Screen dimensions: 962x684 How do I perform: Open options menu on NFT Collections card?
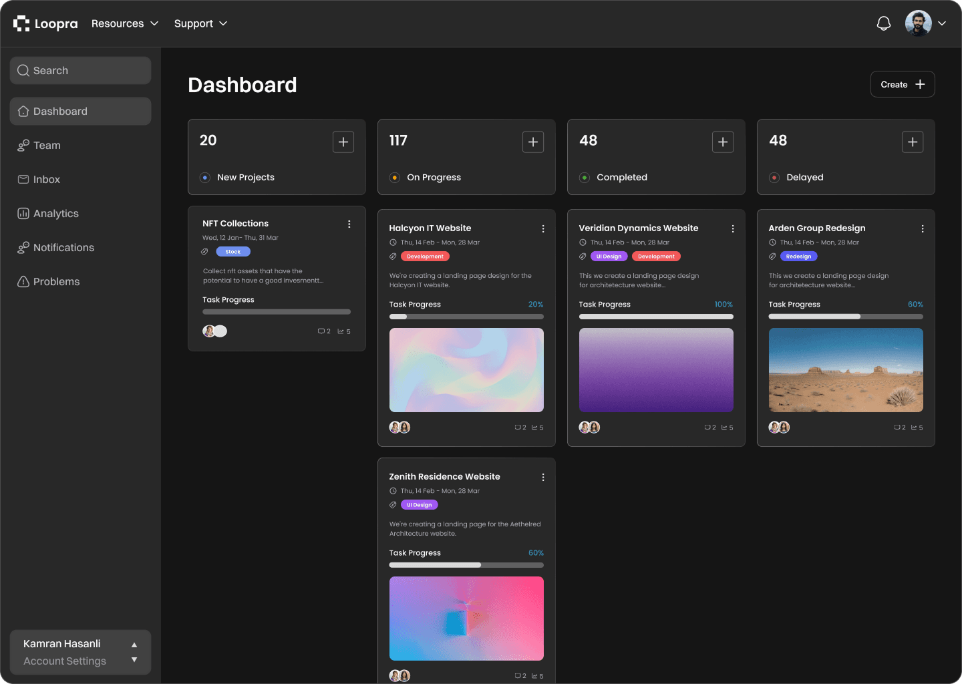[x=349, y=224]
